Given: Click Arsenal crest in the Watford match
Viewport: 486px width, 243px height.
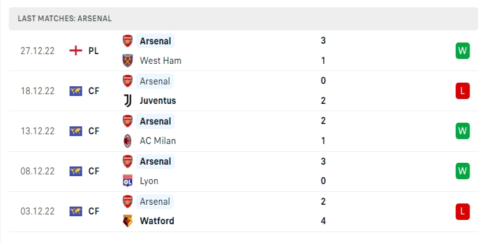Looking at the screenshot, I should pyautogui.click(x=128, y=201).
